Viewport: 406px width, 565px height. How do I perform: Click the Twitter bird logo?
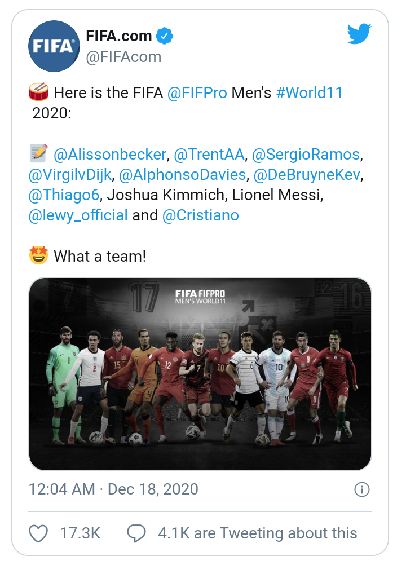coord(359,34)
